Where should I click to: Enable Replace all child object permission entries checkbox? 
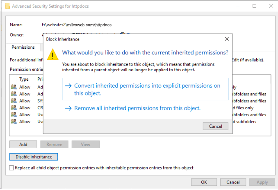pyautogui.click(x=11, y=168)
